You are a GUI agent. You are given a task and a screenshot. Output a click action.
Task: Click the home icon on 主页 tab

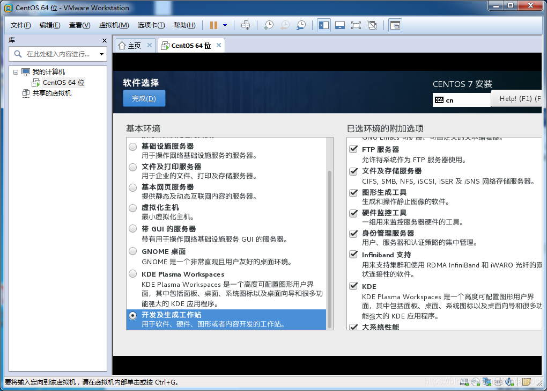[122, 46]
